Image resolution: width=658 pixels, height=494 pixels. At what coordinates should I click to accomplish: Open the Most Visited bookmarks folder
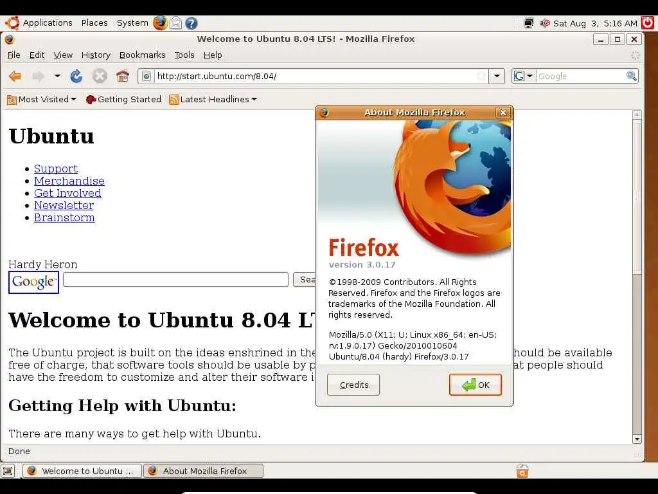[x=42, y=100]
